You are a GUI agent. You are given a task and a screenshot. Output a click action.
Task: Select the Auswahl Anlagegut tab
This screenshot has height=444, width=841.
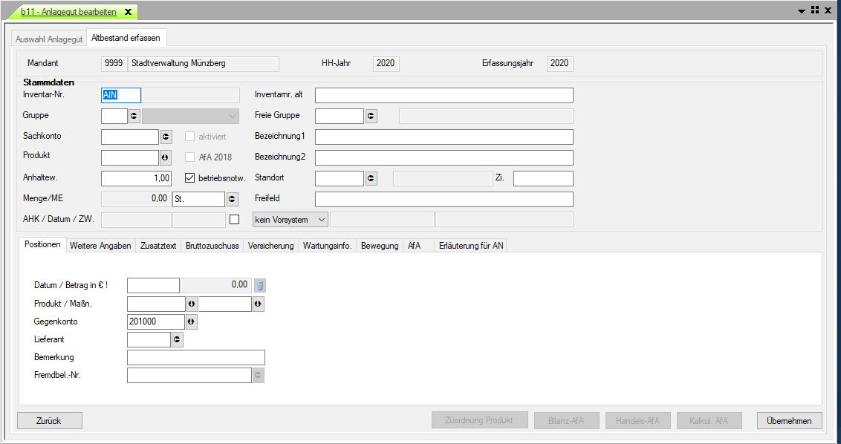click(x=49, y=39)
